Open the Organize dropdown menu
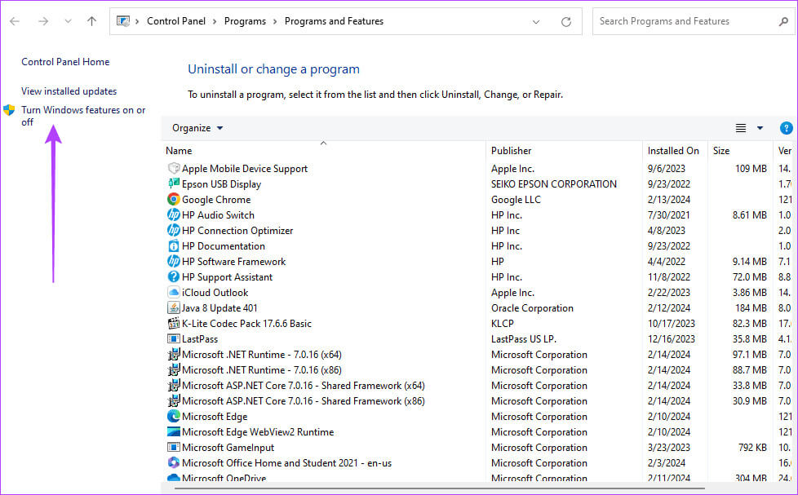 197,128
